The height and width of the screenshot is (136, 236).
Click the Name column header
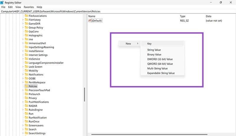[x=92, y=16]
